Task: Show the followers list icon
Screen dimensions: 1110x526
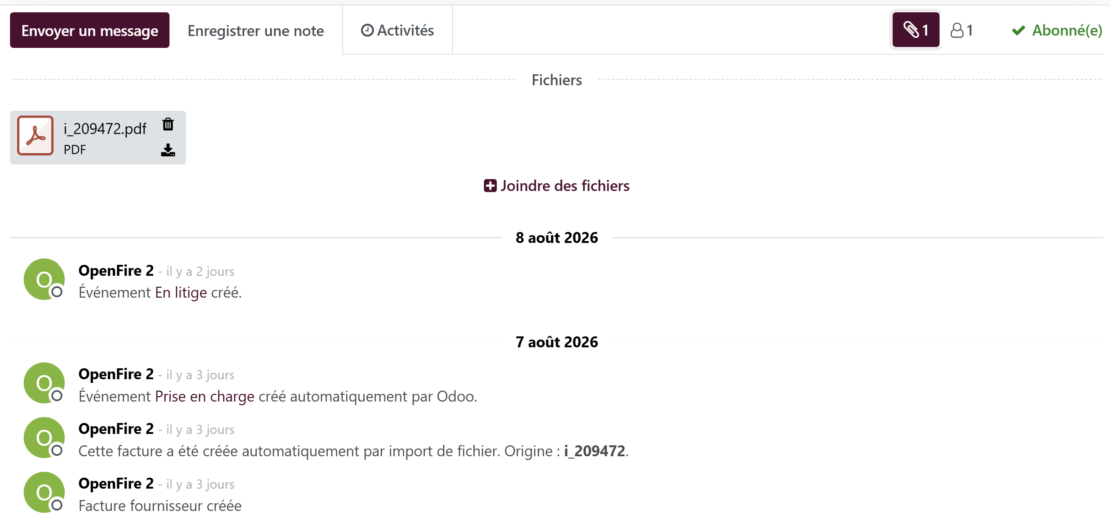Action: coord(962,31)
